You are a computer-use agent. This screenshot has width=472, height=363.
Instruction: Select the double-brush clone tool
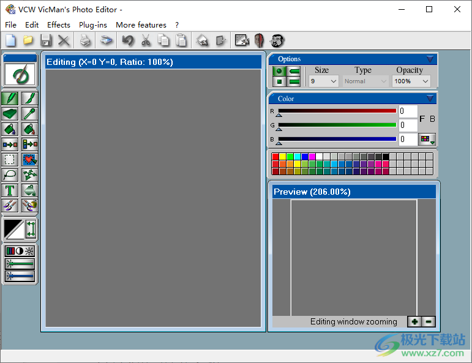pyautogui.click(x=10, y=206)
